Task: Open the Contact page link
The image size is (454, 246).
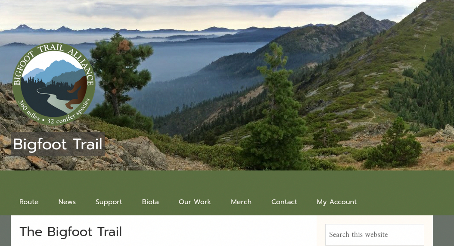Action: click(x=284, y=202)
